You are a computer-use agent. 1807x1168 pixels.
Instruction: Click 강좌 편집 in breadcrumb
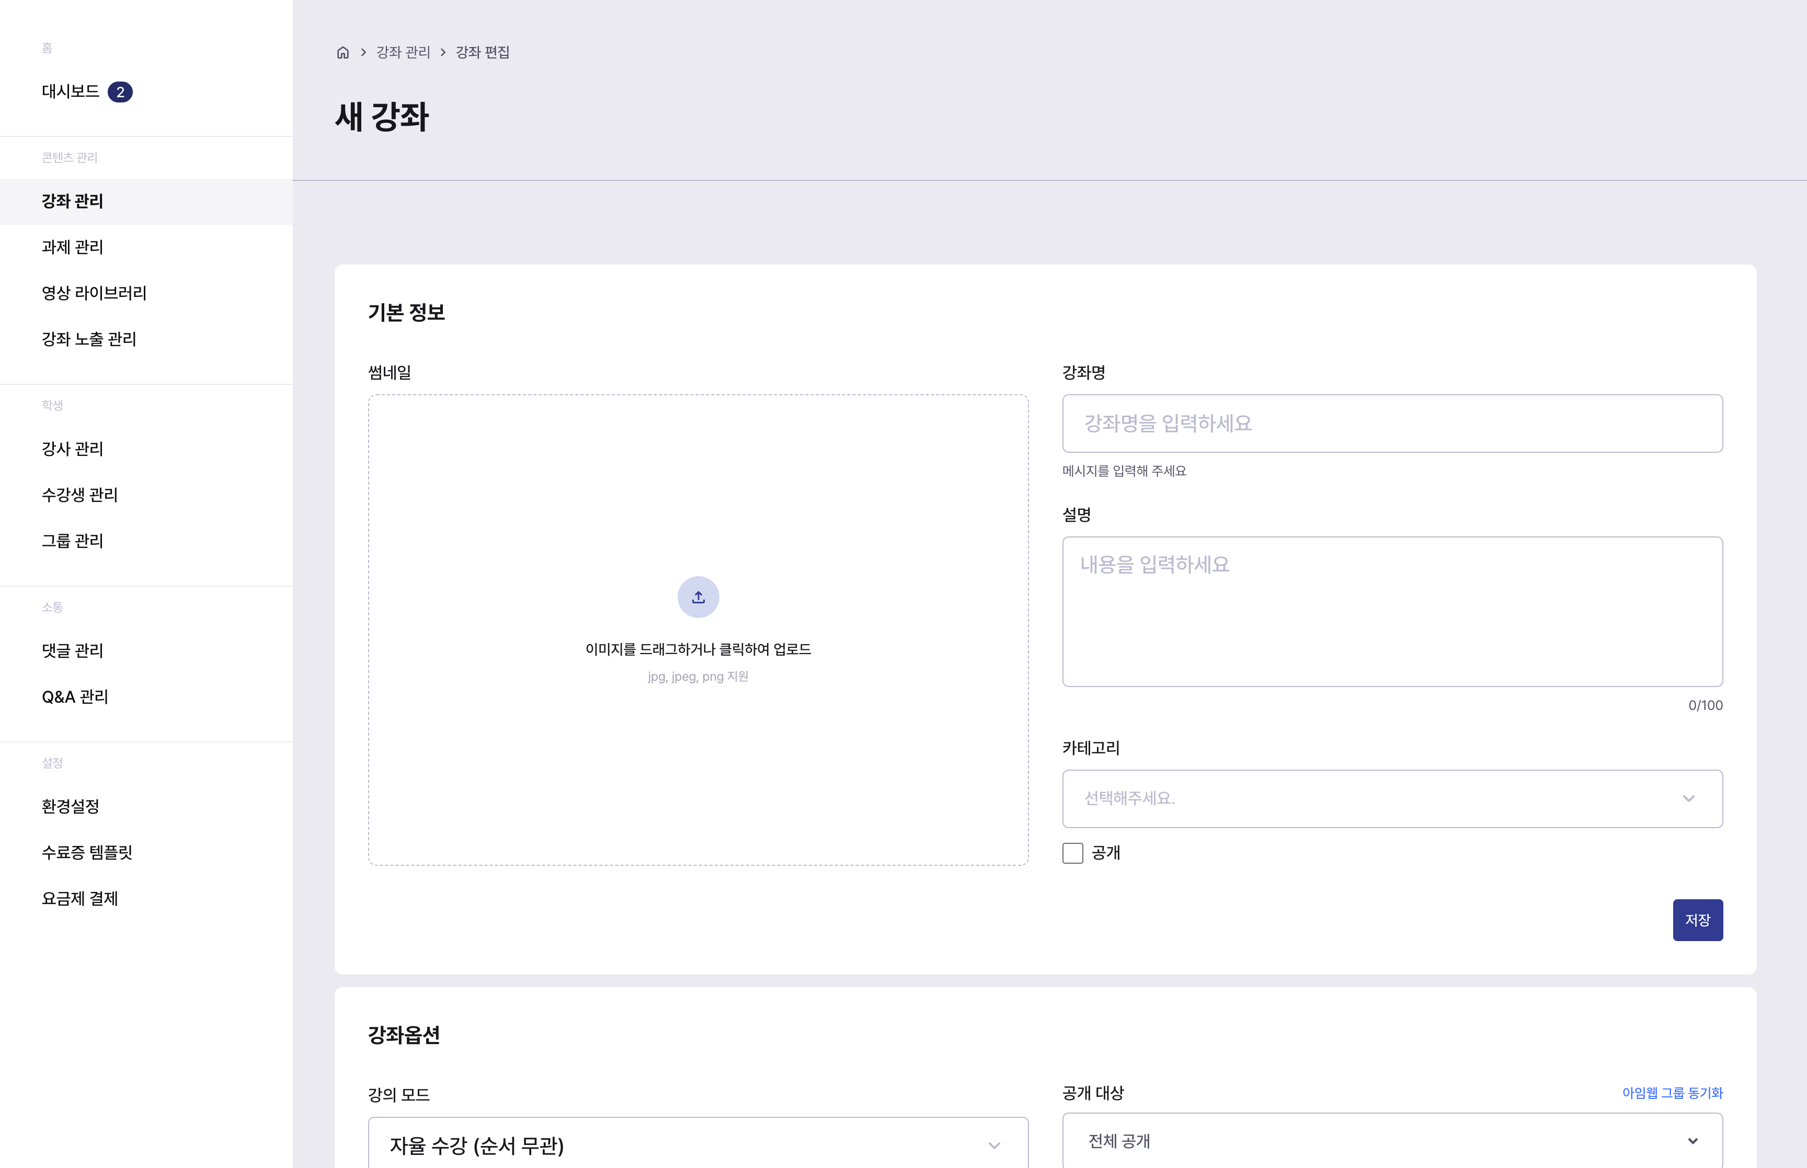pyautogui.click(x=482, y=52)
